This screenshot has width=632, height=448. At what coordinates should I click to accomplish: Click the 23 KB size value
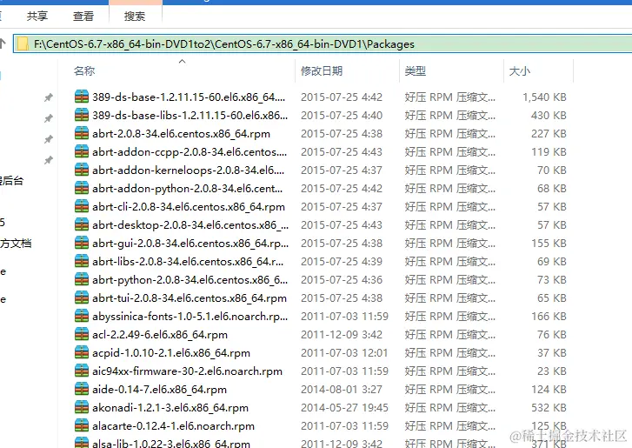coord(552,371)
